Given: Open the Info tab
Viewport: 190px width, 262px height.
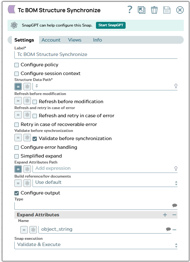Looking at the screenshot, I should [97, 40].
